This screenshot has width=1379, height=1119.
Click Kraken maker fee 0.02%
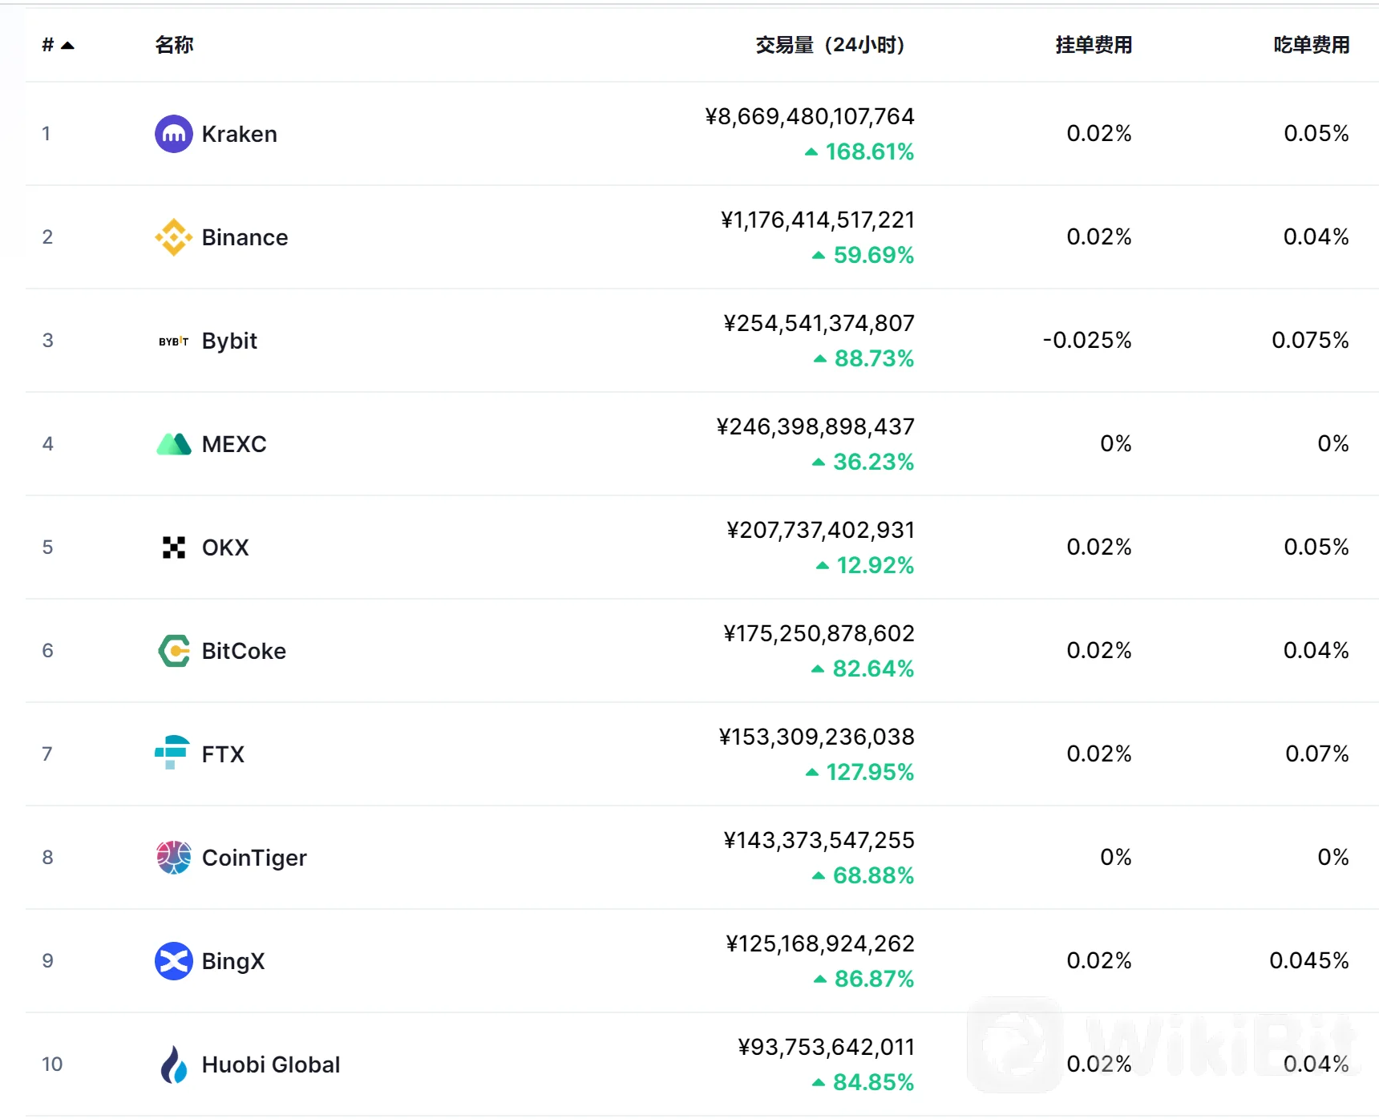coord(1099,134)
